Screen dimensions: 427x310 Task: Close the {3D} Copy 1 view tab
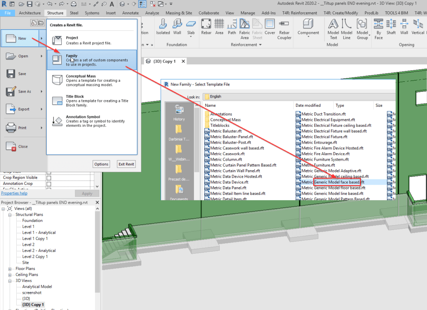tap(183, 61)
